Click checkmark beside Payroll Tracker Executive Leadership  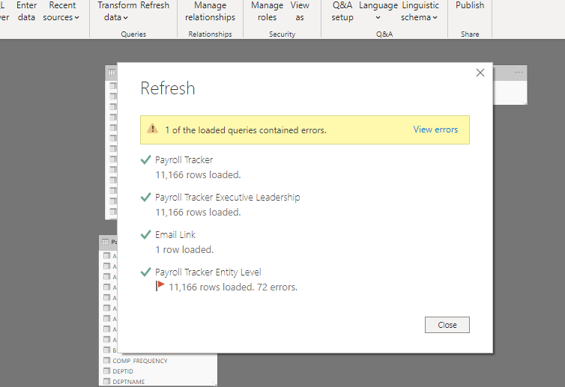tap(145, 197)
